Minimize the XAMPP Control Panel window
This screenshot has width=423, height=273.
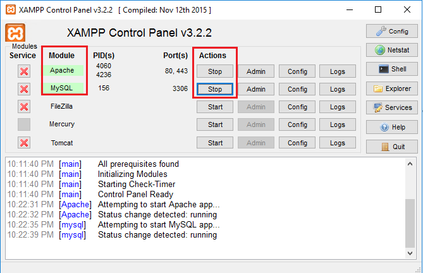pos(350,10)
